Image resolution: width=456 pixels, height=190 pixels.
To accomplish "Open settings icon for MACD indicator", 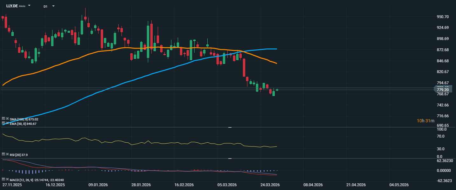I will tap(3, 180).
